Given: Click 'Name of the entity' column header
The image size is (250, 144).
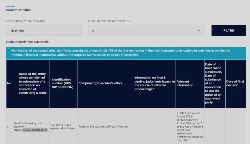Looking at the screenshot, I should (31, 83).
